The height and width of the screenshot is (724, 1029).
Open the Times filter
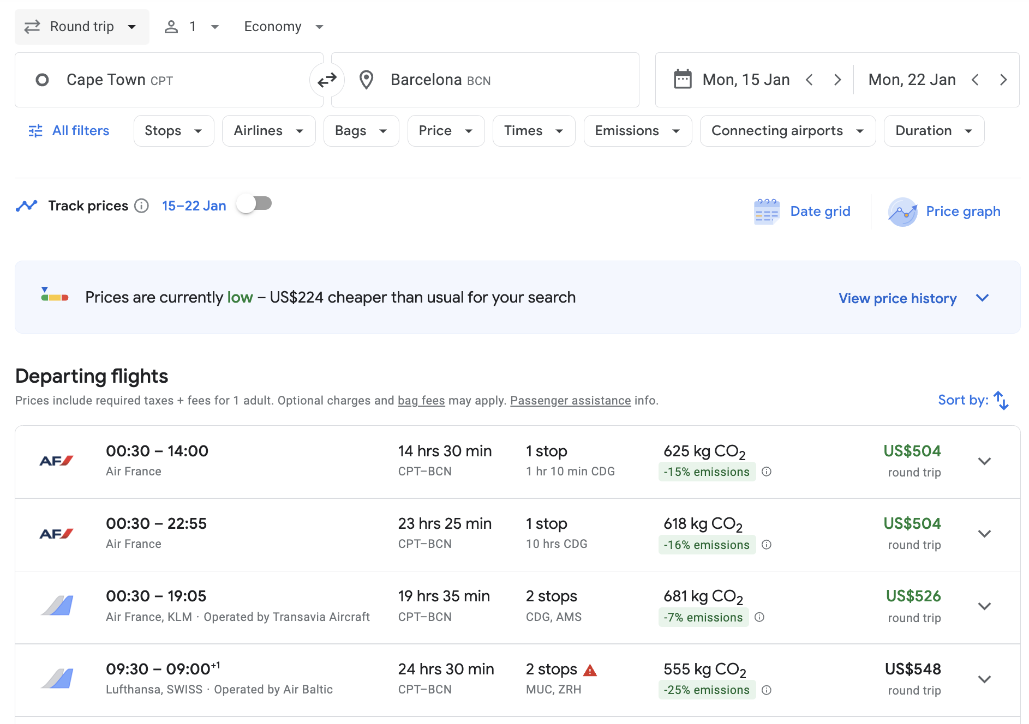[534, 131]
